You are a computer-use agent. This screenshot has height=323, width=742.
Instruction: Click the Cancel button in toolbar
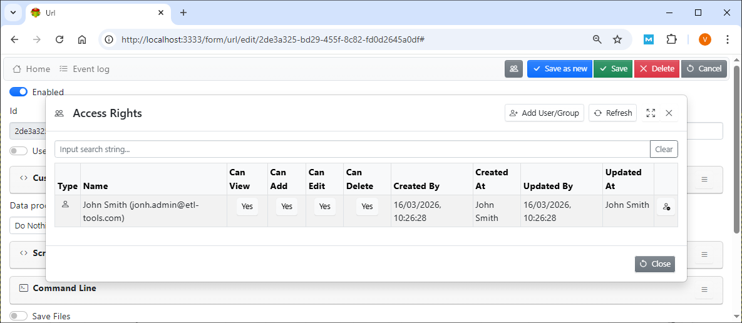(x=704, y=69)
